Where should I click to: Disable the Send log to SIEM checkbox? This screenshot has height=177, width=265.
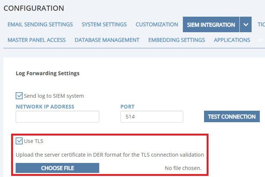(19, 96)
